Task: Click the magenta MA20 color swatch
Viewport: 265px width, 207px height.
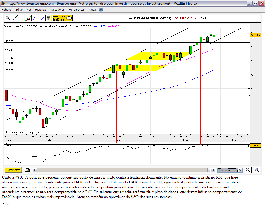Action: tap(109, 26)
